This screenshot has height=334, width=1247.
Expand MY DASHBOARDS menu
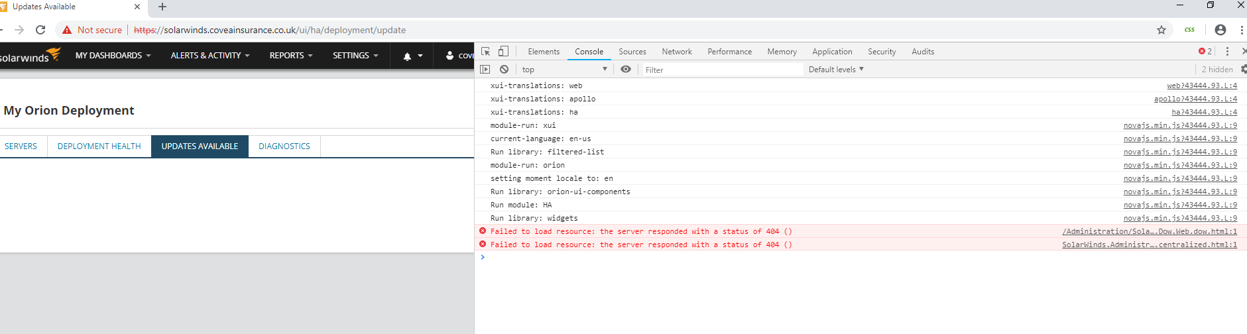113,56
